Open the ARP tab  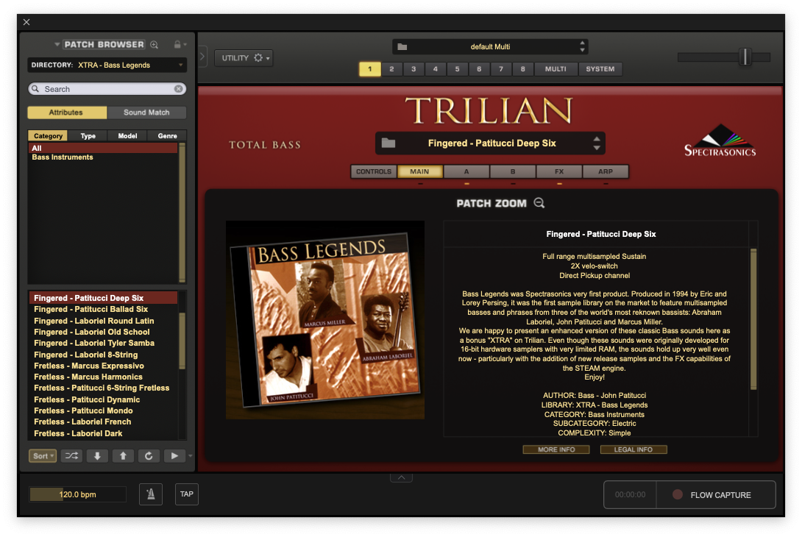coord(606,172)
